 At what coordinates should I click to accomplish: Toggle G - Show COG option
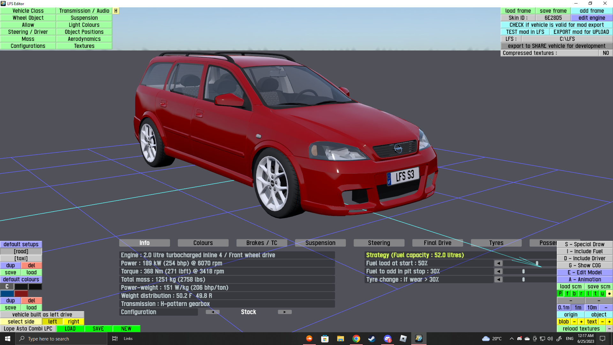click(x=585, y=265)
